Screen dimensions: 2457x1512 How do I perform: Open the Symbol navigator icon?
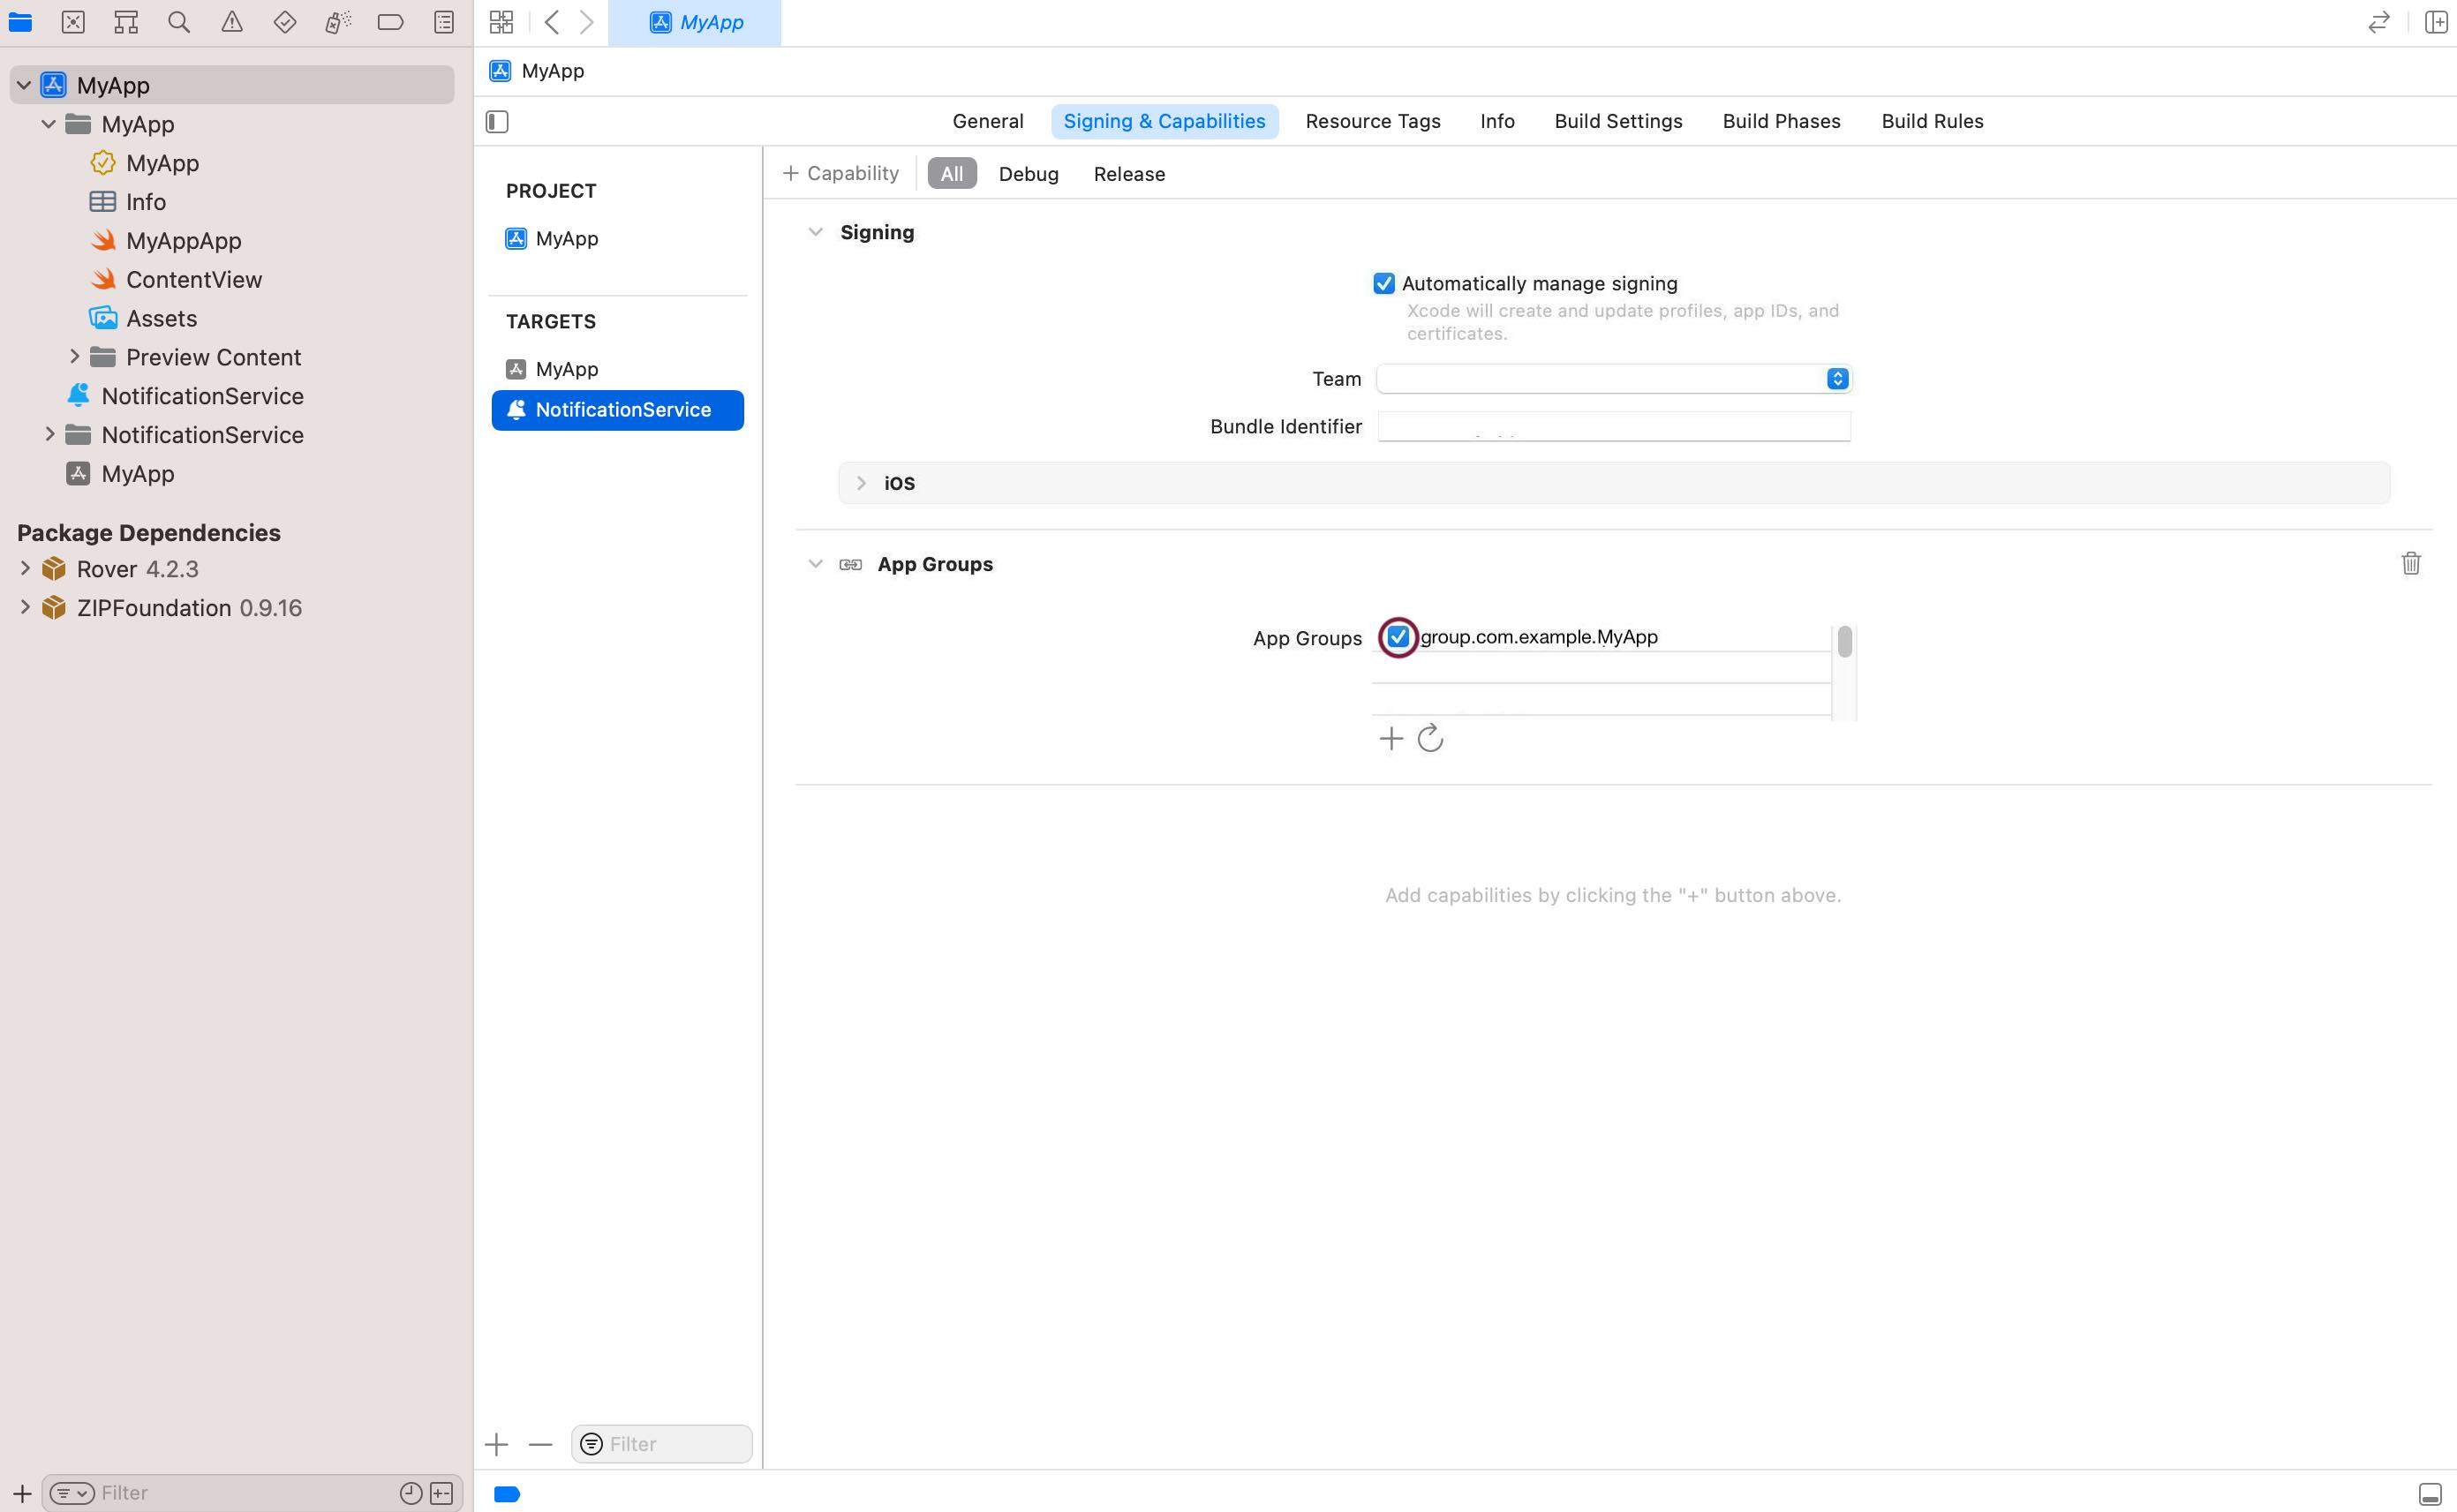pyautogui.click(x=126, y=22)
